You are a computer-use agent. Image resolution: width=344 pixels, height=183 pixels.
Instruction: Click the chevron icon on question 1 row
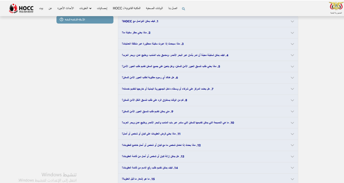292,21
